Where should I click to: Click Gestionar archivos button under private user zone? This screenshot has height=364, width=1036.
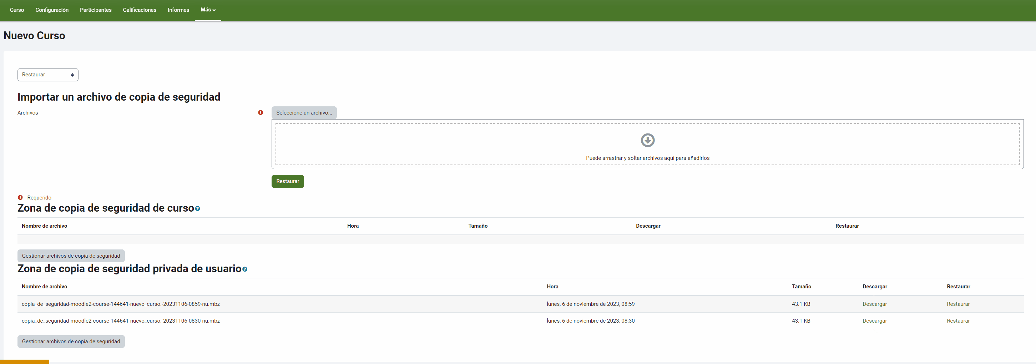(71, 342)
